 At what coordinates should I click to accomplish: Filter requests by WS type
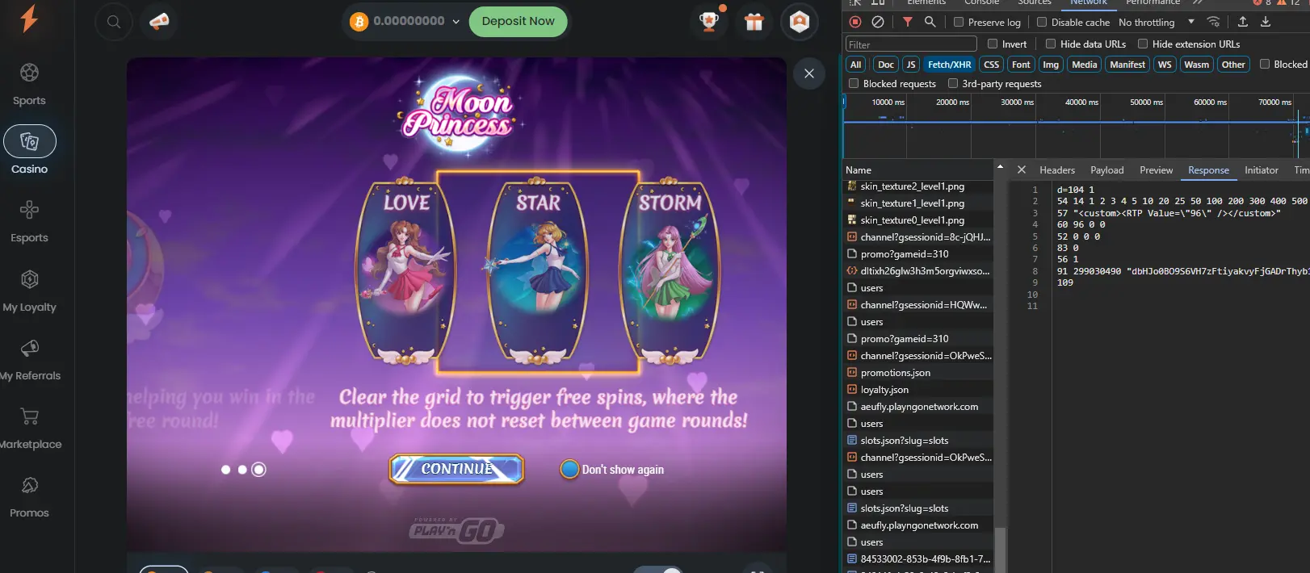[x=1165, y=65]
